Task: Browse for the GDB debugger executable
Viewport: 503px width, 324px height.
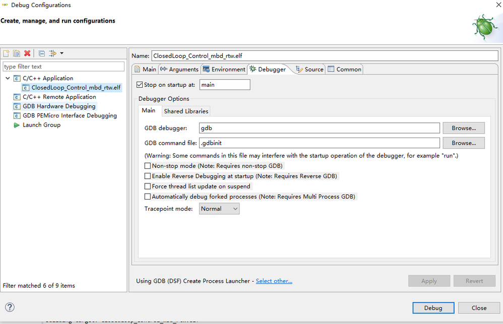Action: click(464, 128)
